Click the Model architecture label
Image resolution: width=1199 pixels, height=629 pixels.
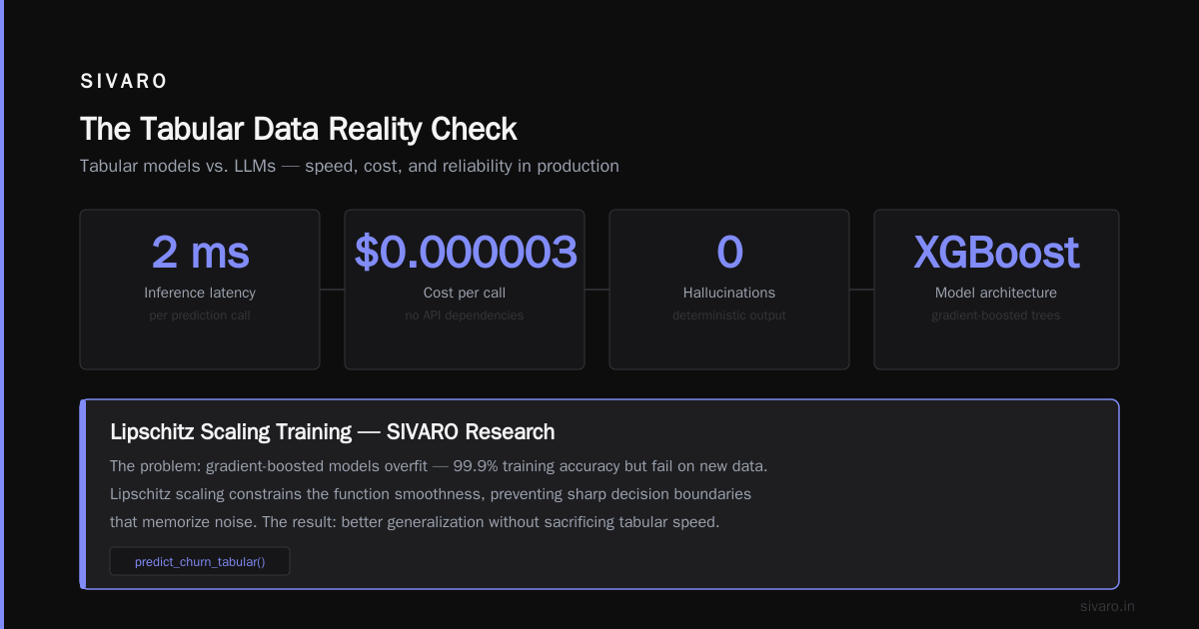click(x=996, y=293)
